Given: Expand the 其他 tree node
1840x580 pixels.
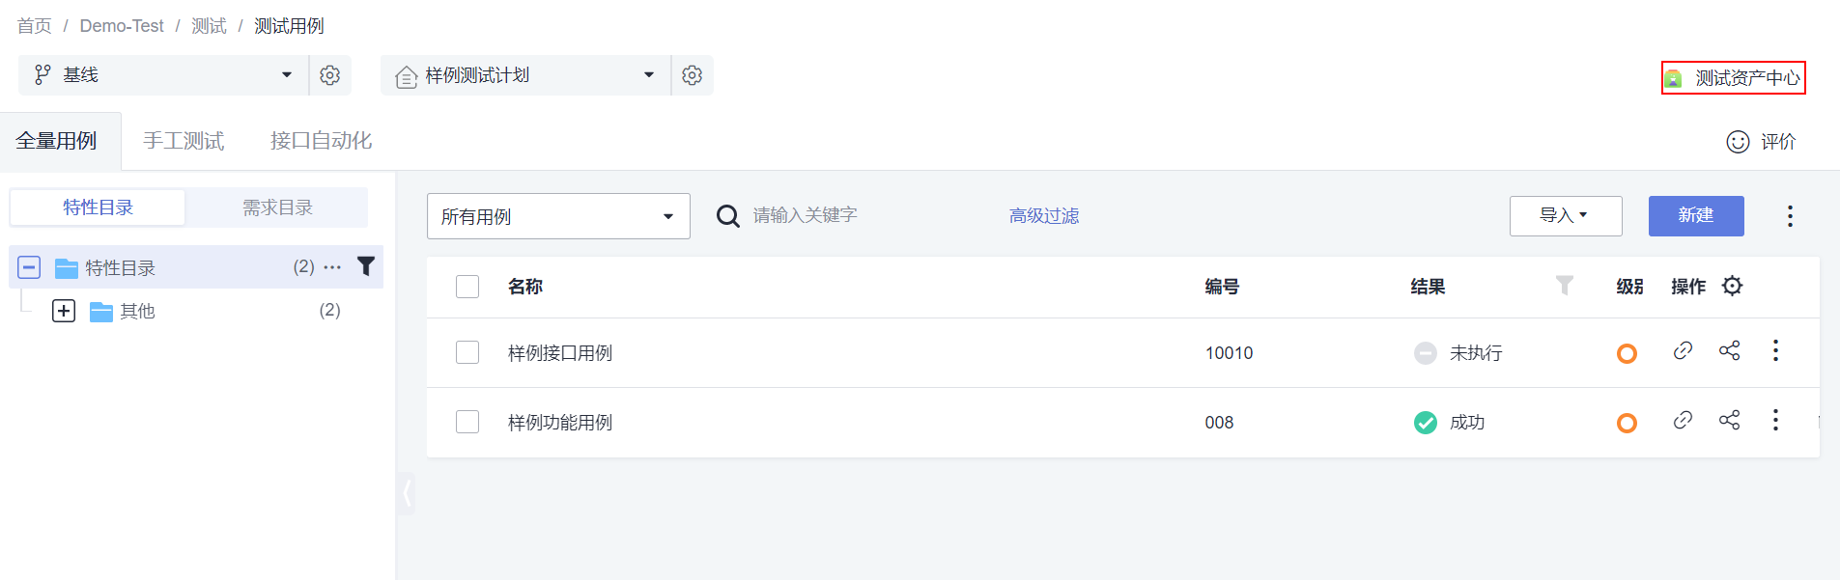Looking at the screenshot, I should [x=64, y=311].
